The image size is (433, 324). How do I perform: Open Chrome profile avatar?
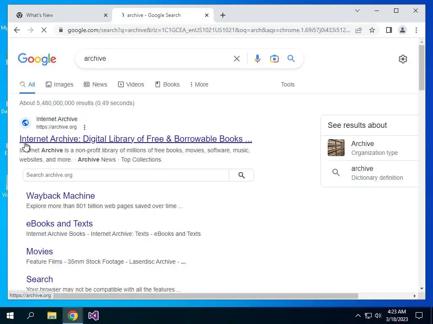(403, 30)
